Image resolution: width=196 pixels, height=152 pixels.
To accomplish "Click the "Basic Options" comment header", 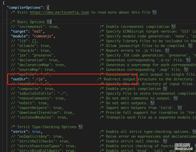I will [31, 22].
